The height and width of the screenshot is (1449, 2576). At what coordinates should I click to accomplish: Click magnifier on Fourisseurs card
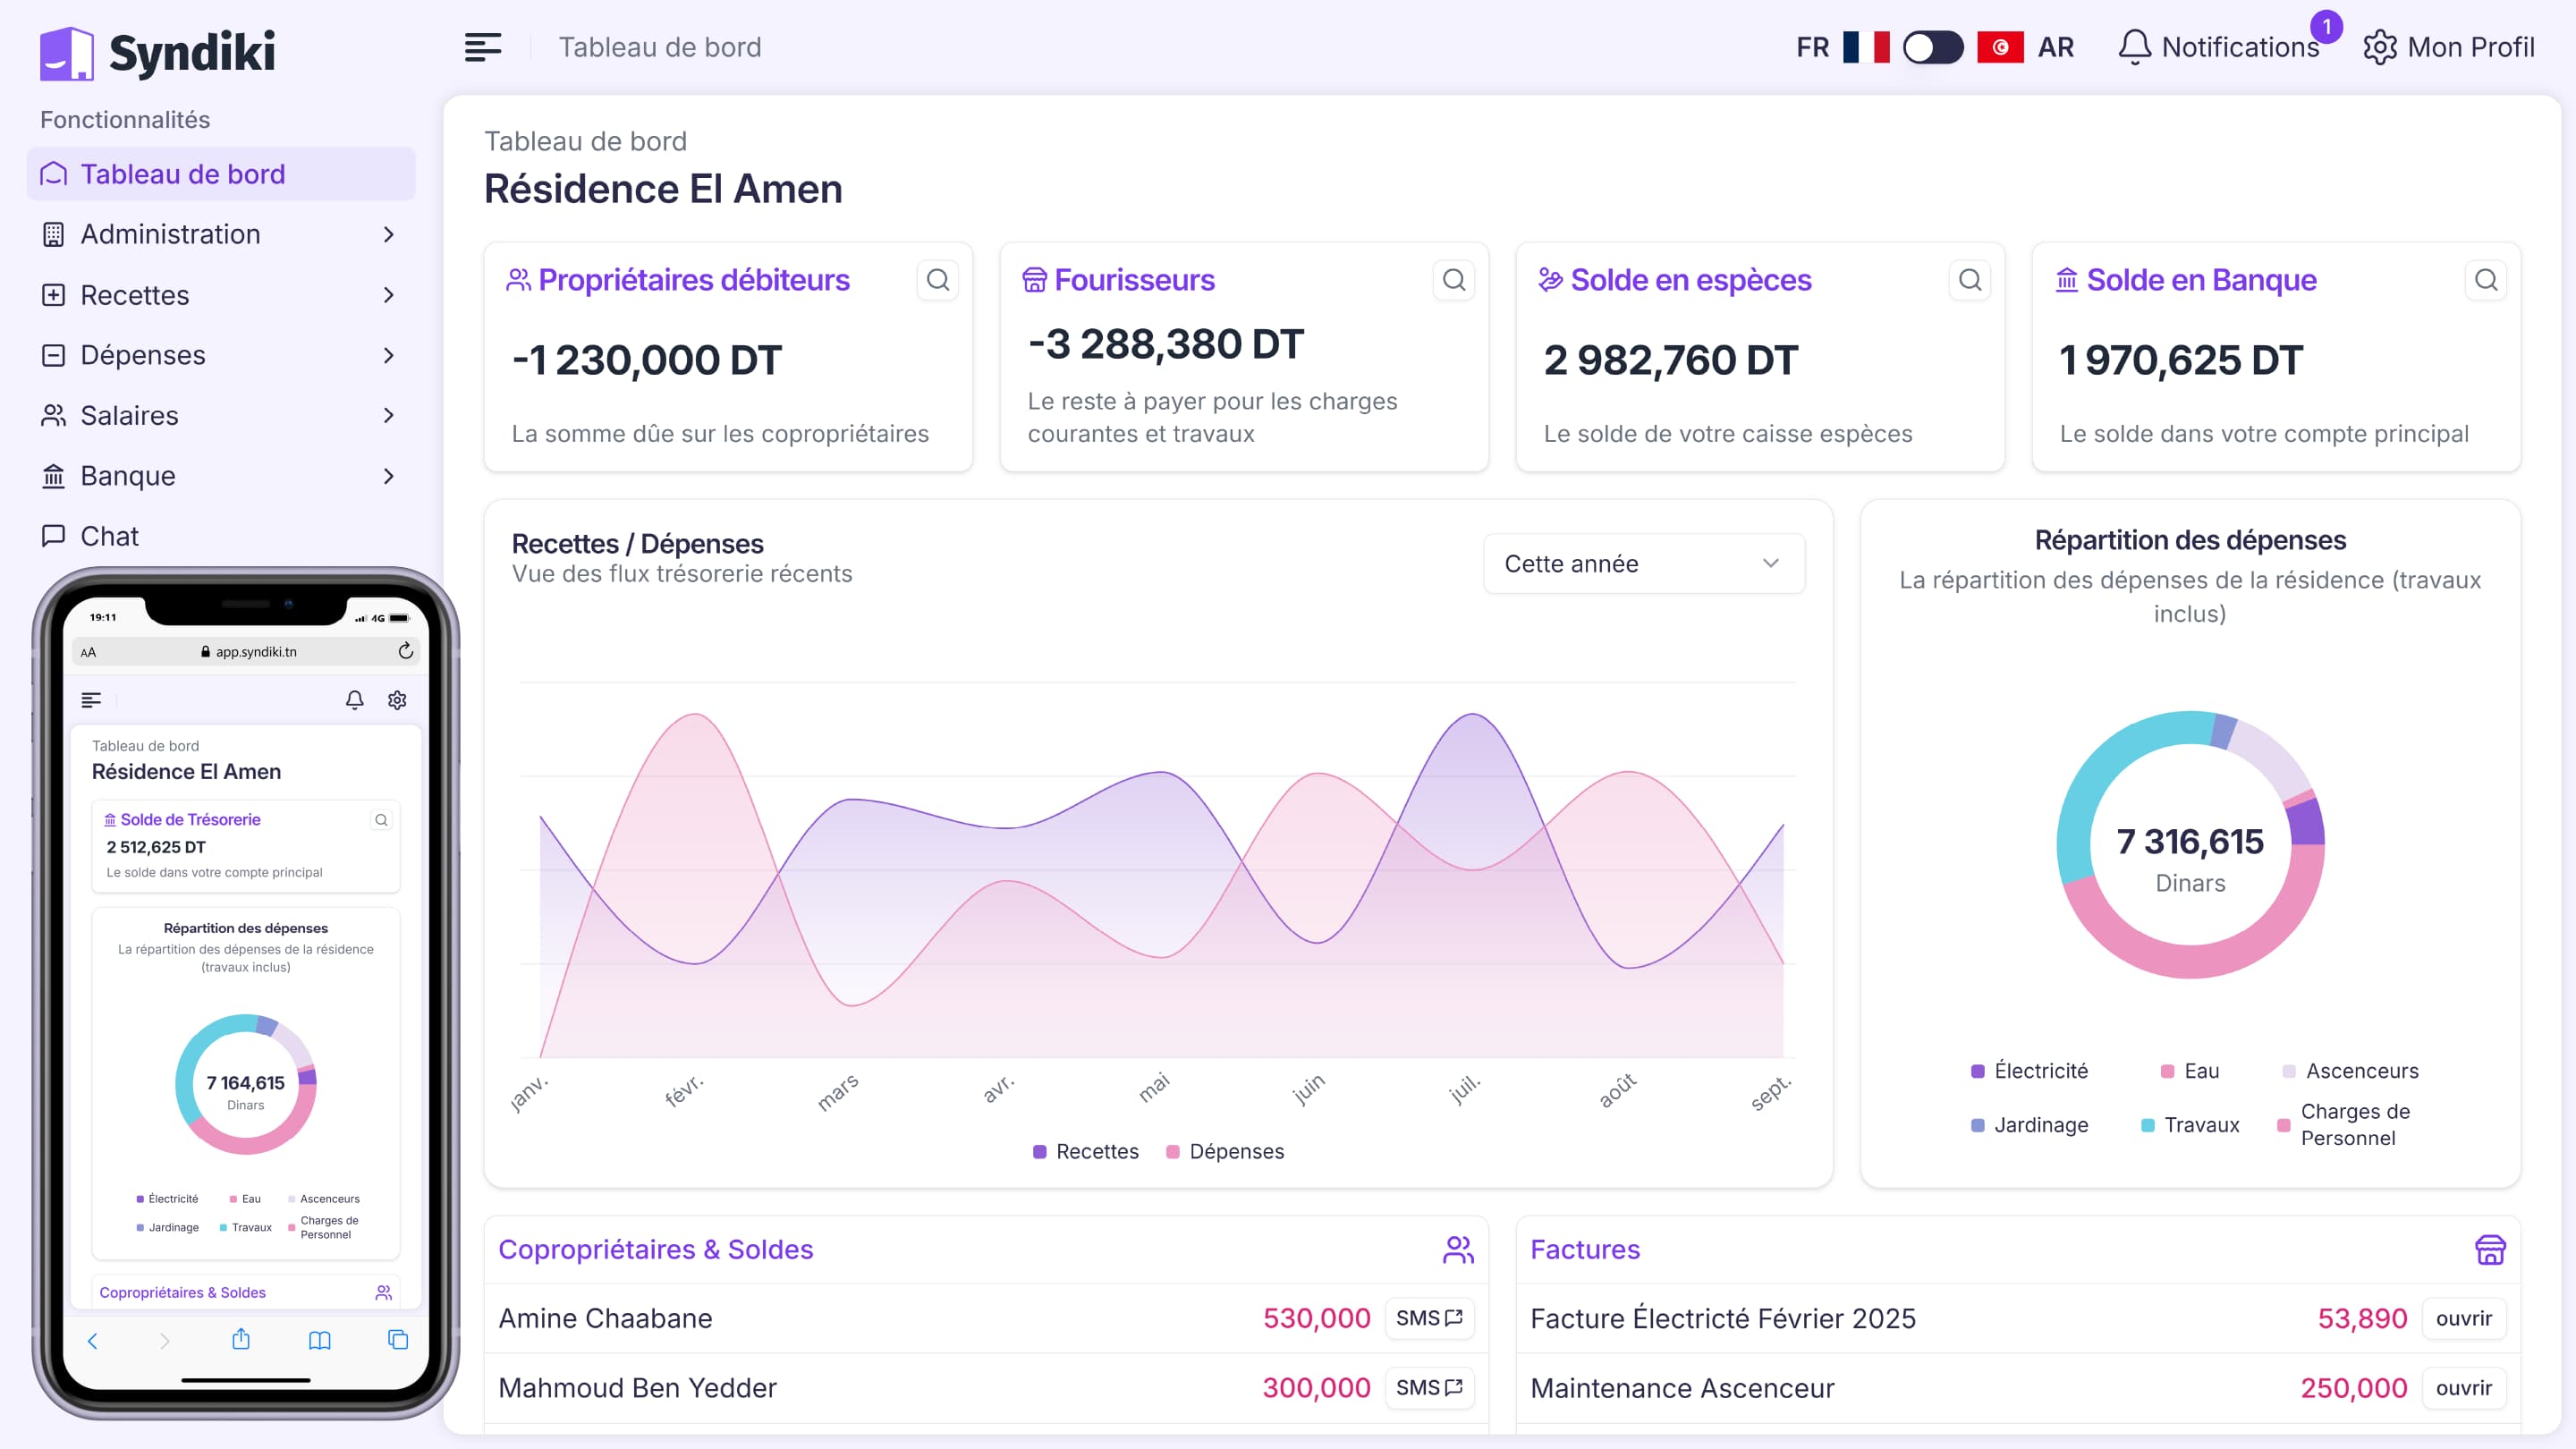1453,280
